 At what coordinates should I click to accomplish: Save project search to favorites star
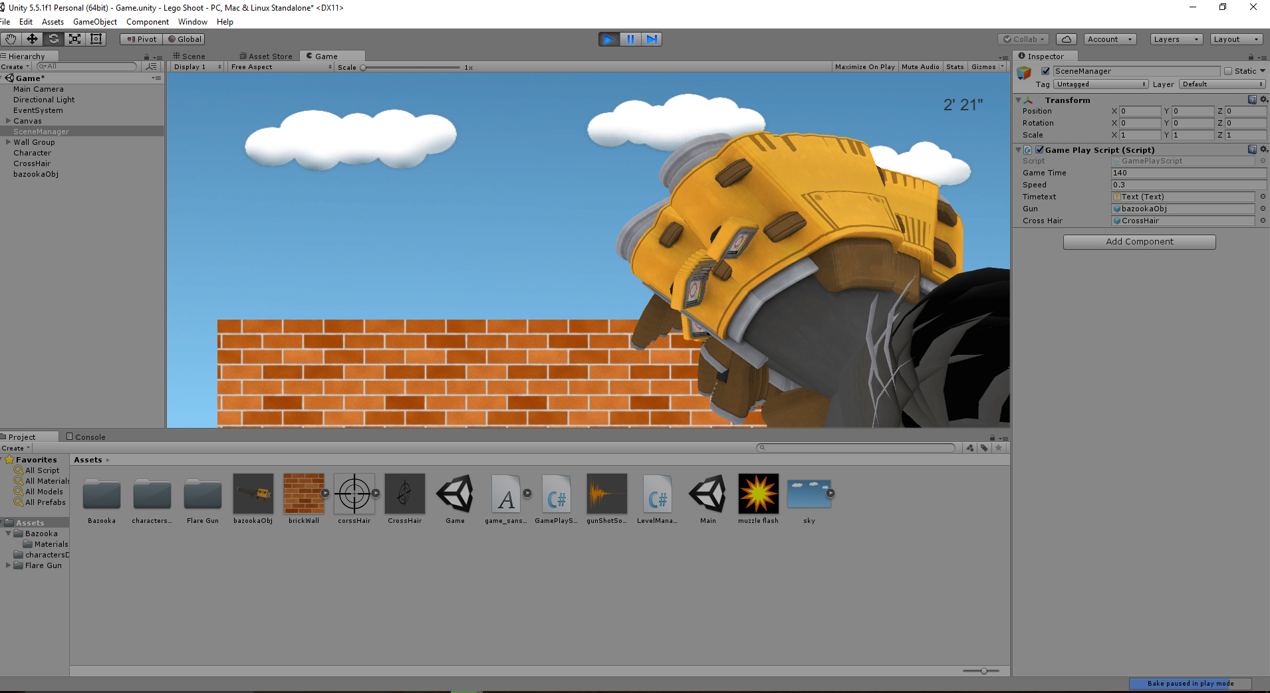tap(999, 448)
